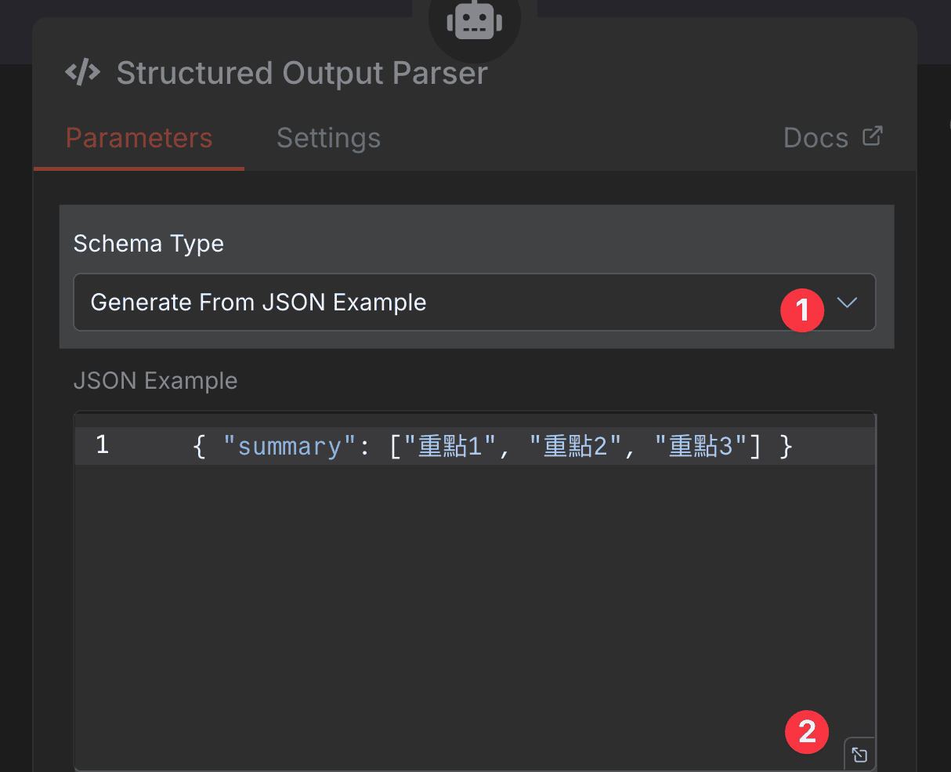Image resolution: width=951 pixels, height=772 pixels.
Task: Click the text 重點1 in the JSON example
Action: point(448,444)
